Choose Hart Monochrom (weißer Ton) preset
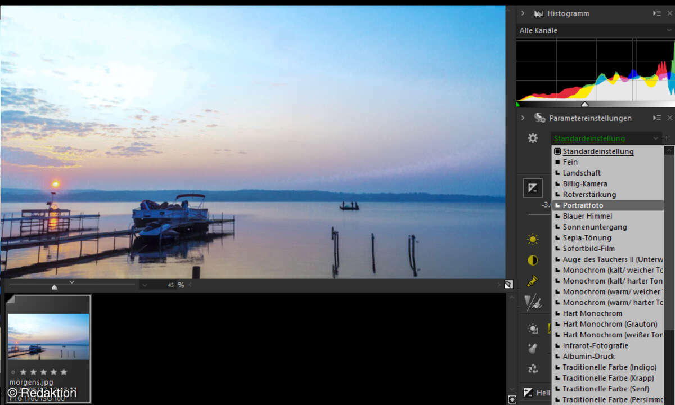Viewport: 675px width, 405px height. point(608,335)
